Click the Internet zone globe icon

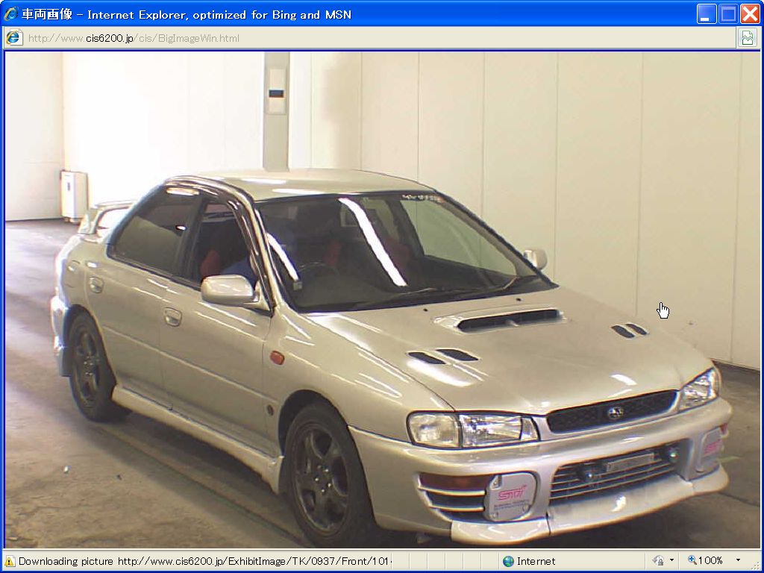(x=508, y=561)
